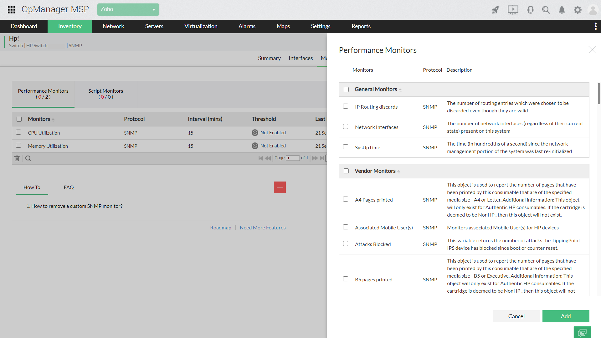Image resolution: width=601 pixels, height=338 pixels.
Task: Tick the Attacks Blocked checkbox
Action: click(x=346, y=244)
